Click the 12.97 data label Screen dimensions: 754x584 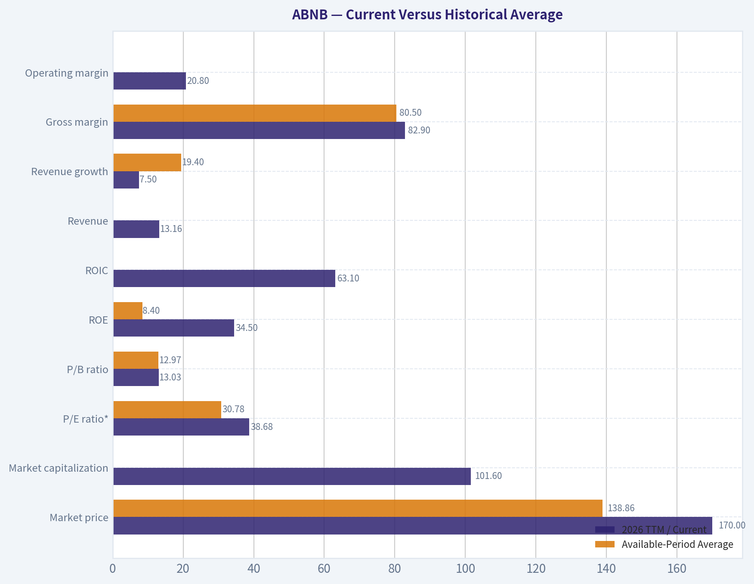tap(170, 360)
